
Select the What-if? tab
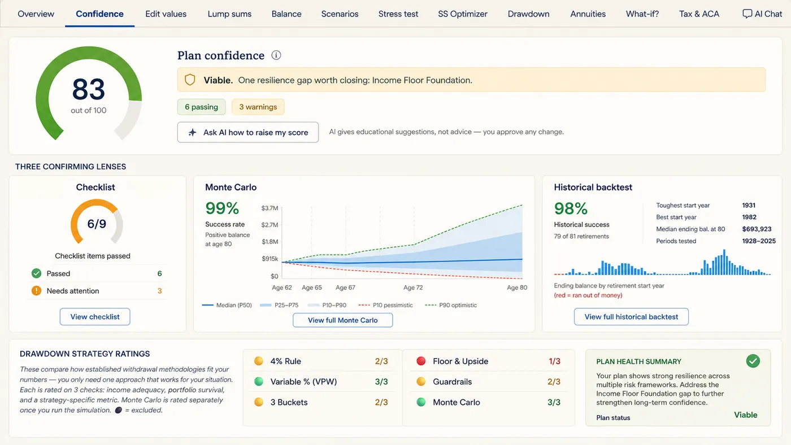[642, 14]
